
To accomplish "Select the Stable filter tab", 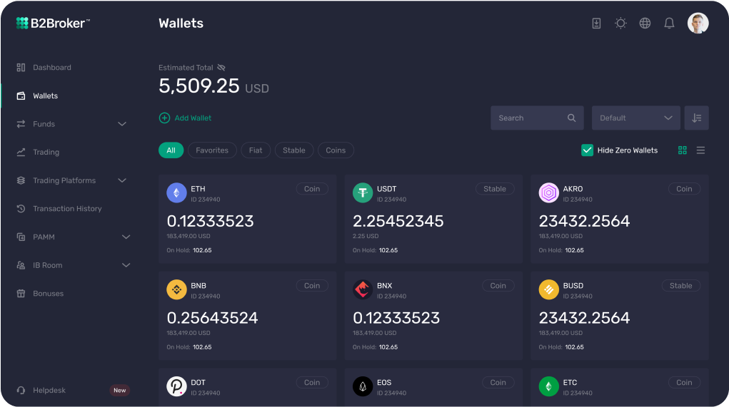I will [294, 150].
